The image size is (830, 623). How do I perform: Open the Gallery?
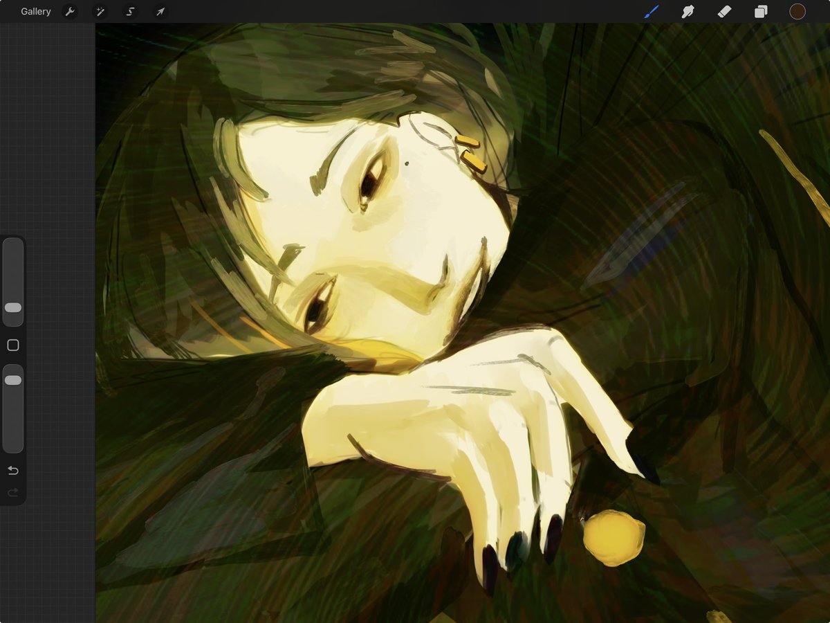pos(36,12)
